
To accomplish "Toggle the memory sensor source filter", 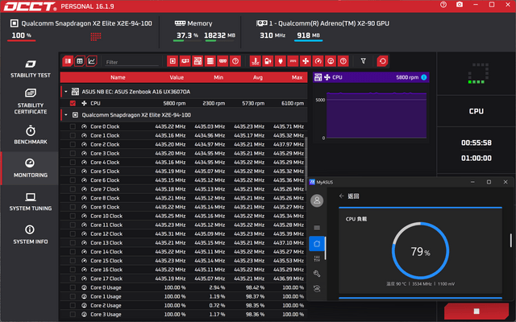I will [223, 61].
